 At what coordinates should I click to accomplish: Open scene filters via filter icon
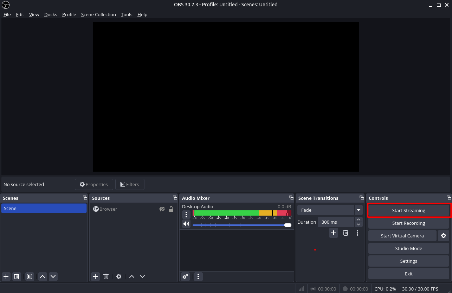(29, 276)
